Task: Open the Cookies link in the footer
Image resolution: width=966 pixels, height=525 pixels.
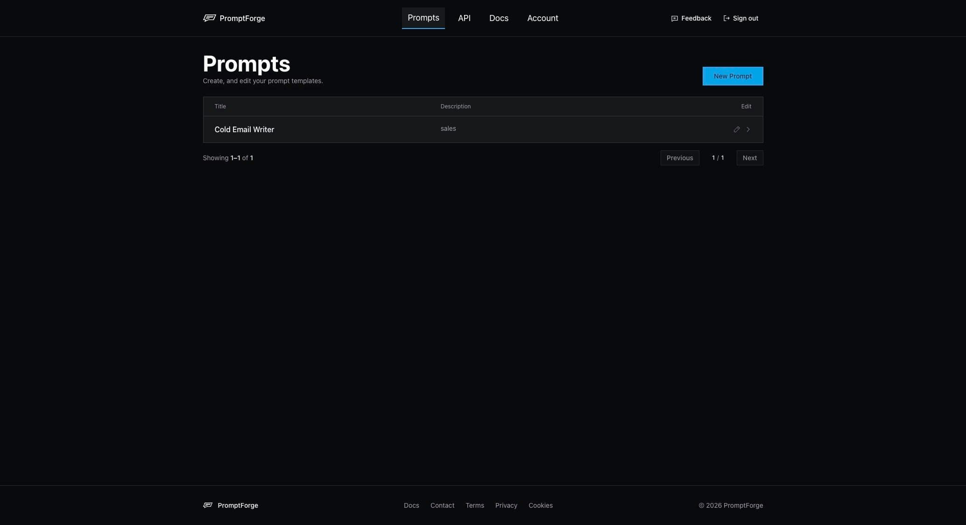Action: (x=540, y=505)
